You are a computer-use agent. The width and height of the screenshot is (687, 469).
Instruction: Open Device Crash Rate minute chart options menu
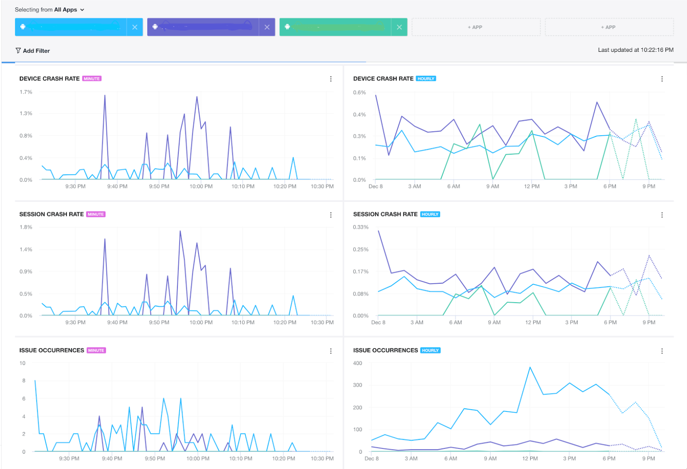pos(331,79)
